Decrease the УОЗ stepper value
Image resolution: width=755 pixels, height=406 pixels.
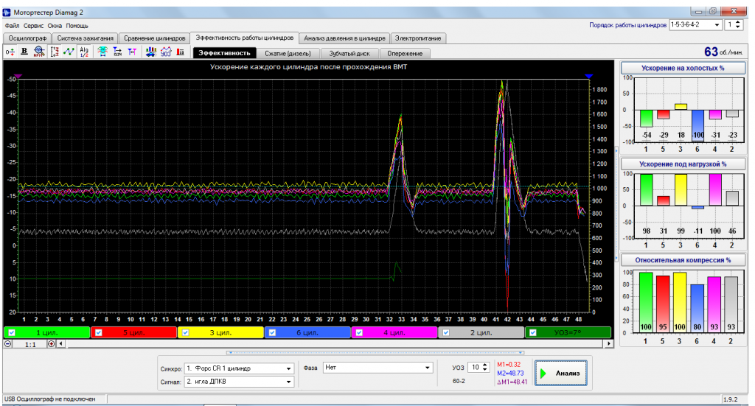[485, 370]
